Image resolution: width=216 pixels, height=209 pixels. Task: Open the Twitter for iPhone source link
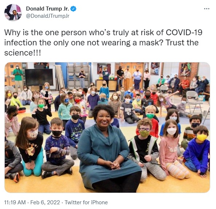click(x=86, y=202)
